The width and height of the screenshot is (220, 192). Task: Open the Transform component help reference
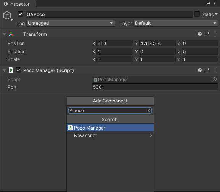[200, 34]
